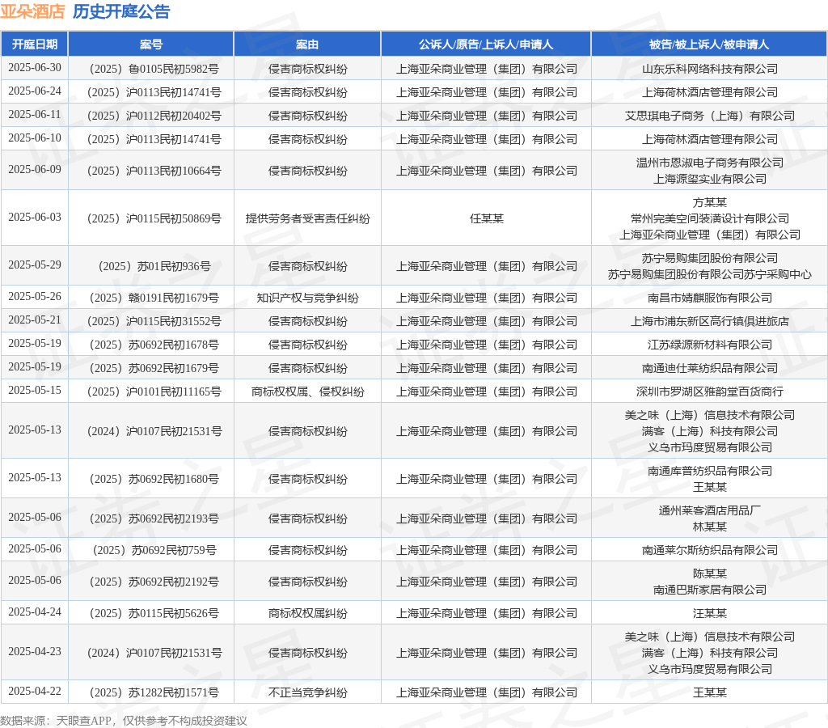Click defendant 上海源玺实业有限公司

coord(710,179)
